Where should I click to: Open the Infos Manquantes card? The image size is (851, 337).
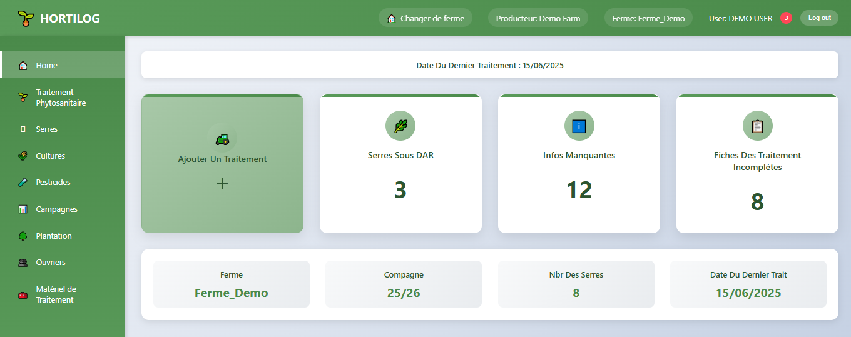point(579,164)
